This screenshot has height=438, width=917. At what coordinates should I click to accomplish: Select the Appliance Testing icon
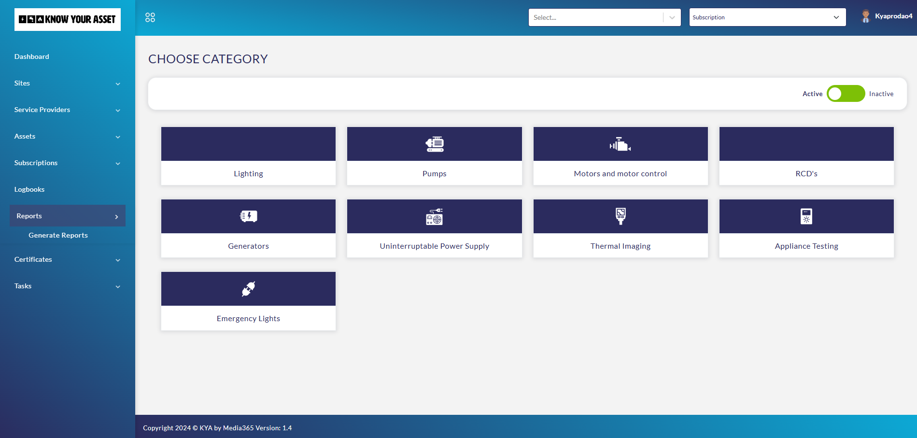pyautogui.click(x=806, y=216)
